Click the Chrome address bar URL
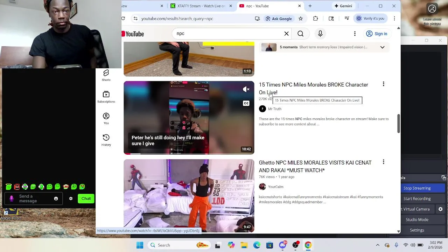The image size is (448, 252). pyautogui.click(x=177, y=19)
